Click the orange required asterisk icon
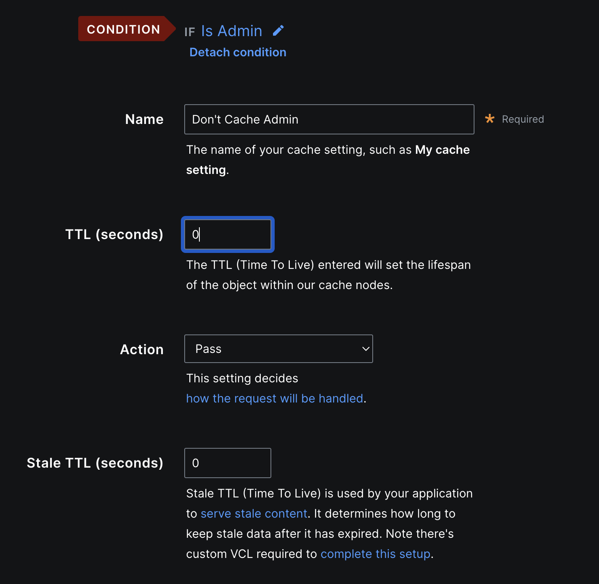The height and width of the screenshot is (584, 599). point(490,119)
